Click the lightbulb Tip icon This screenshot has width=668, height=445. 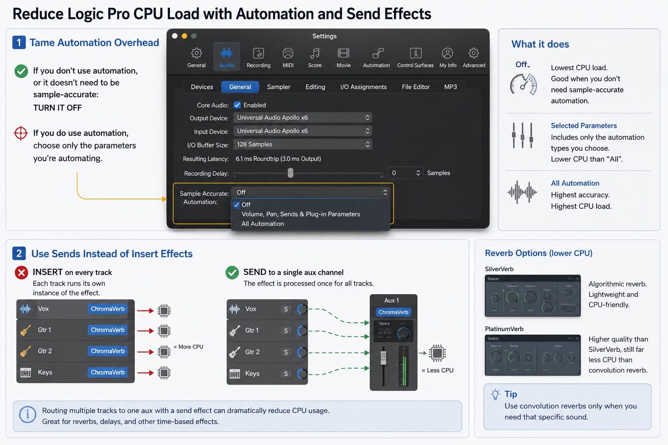tap(495, 395)
